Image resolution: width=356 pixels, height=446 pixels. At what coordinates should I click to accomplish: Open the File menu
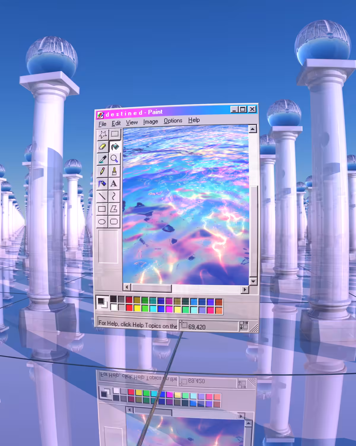pos(102,124)
